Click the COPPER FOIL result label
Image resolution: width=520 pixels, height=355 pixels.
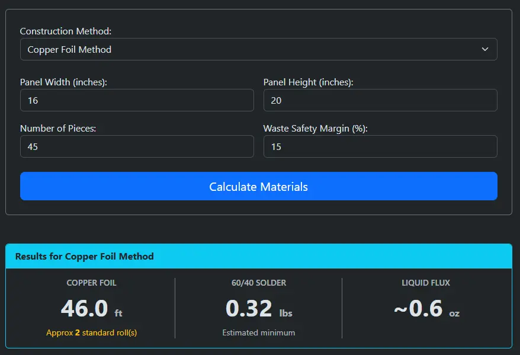(91, 283)
